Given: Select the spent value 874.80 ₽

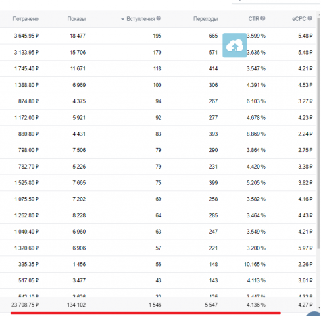Looking at the screenshot, I should [28, 101].
